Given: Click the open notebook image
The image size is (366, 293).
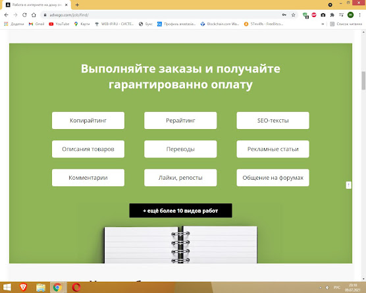Looking at the screenshot, I should point(180,244).
